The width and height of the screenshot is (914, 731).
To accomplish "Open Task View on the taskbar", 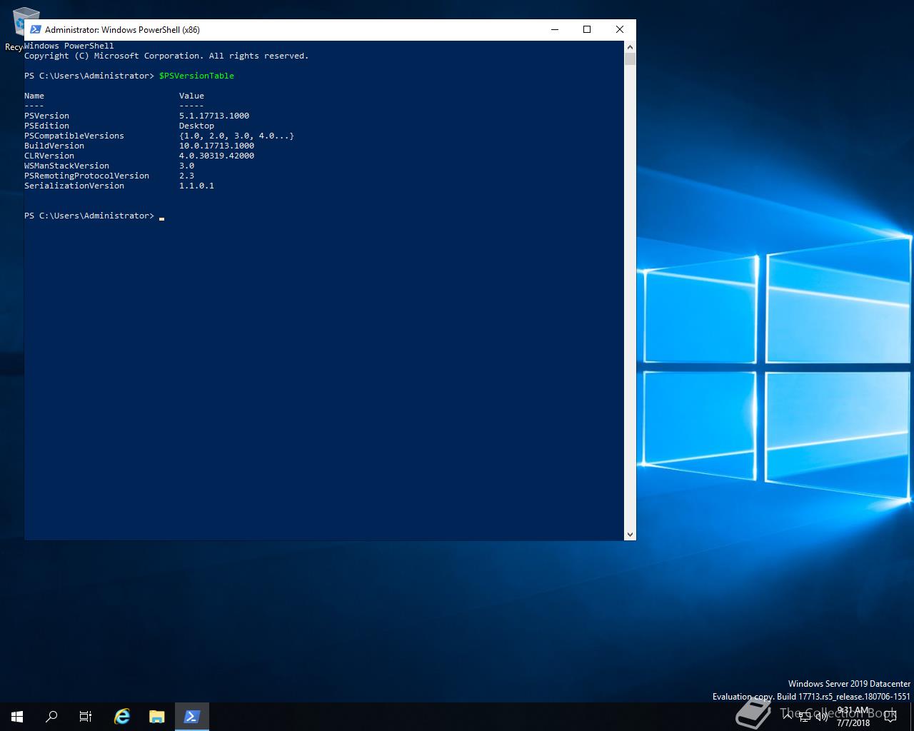I will click(x=86, y=717).
